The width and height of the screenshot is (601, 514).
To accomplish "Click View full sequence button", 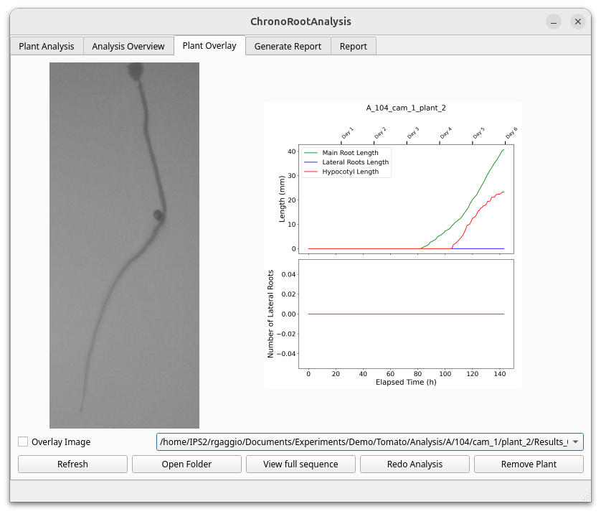I will tap(300, 464).
